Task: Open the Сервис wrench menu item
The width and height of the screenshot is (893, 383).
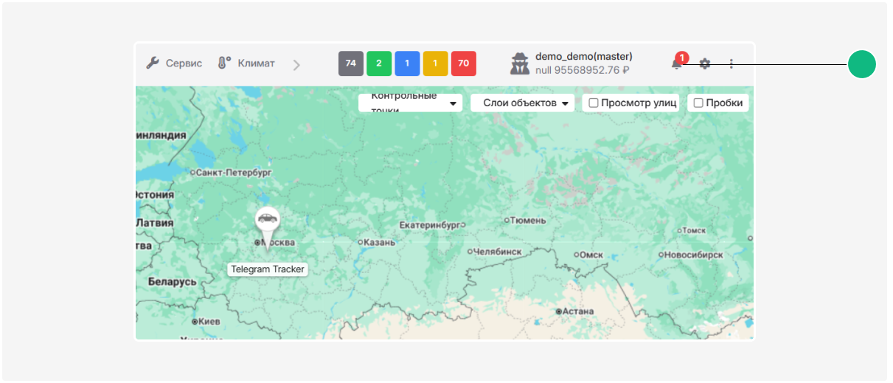Action: pyautogui.click(x=173, y=63)
